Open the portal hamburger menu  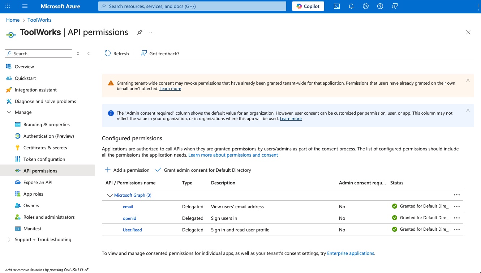[25, 6]
